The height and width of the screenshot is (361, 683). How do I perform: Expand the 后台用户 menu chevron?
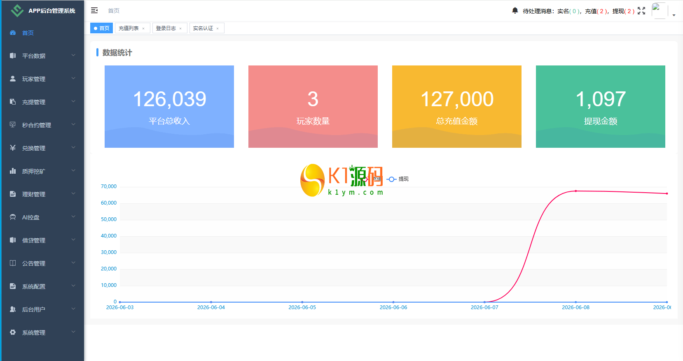73,309
